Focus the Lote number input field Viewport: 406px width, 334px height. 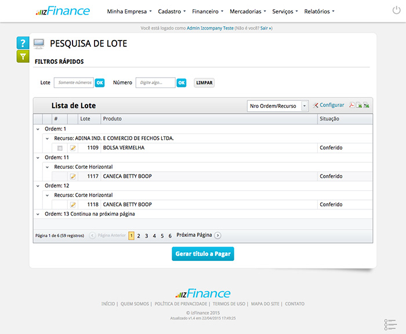74,83
